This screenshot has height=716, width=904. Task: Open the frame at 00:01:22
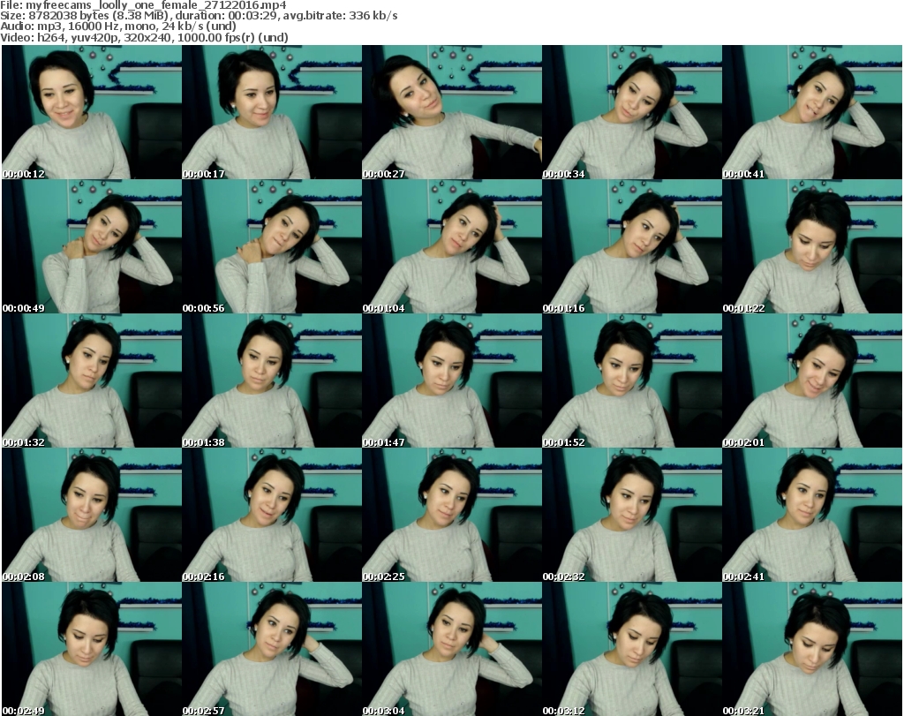812,246
